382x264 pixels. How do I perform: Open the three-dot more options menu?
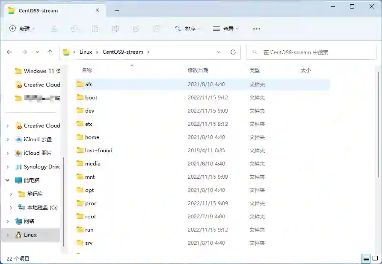click(257, 29)
